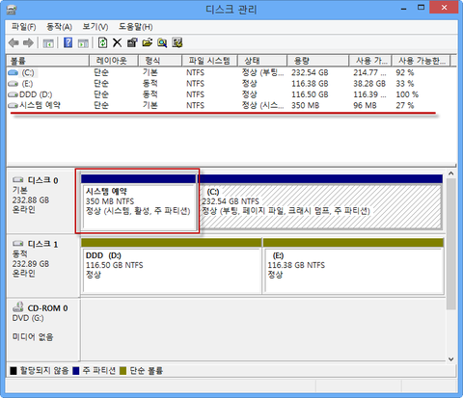The width and height of the screenshot is (463, 398).
Task: Sort by the 용량 column header
Action: click(x=317, y=61)
